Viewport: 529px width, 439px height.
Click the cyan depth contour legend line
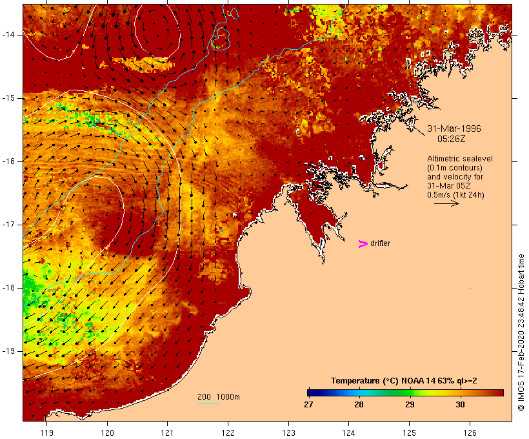pos(208,403)
